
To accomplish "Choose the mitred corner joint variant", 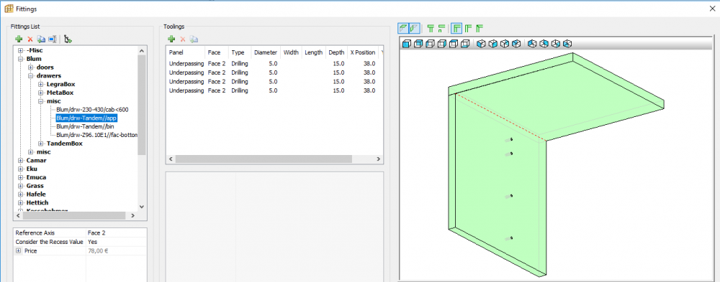I will (480, 29).
